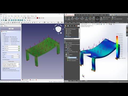This screenshot has width=128, height=96.
Task: Select Min Principal stress radio button
Action: (10, 40)
